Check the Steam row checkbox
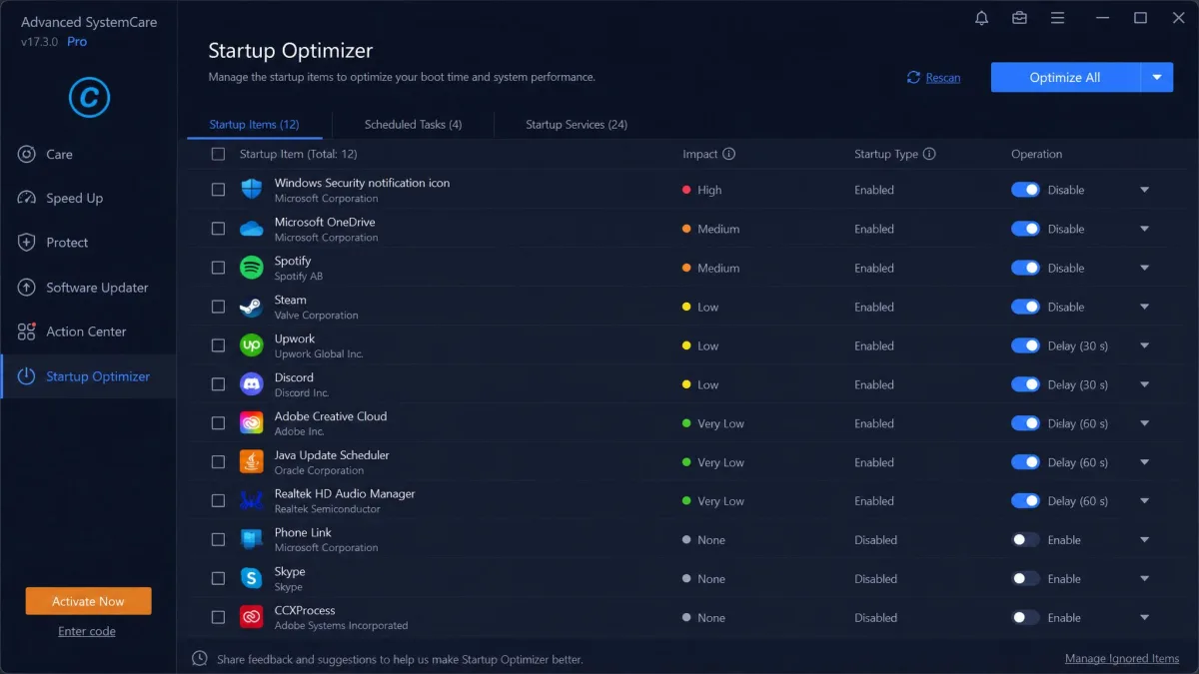 [x=218, y=307]
